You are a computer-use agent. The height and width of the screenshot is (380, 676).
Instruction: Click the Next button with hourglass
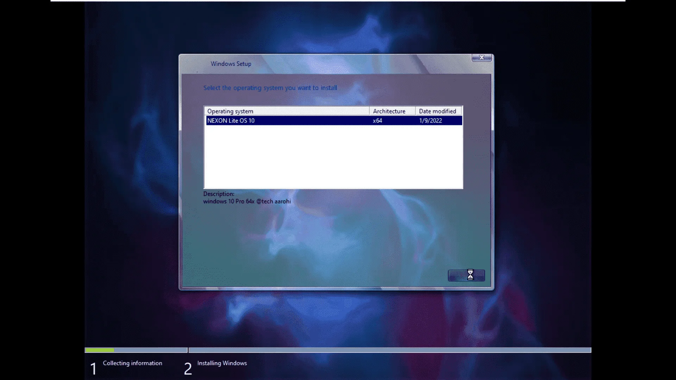466,275
